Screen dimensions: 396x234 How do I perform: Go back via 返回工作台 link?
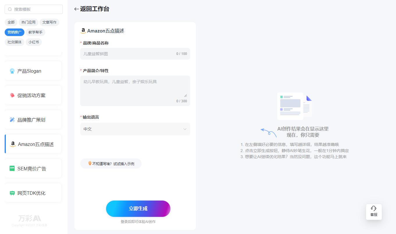92,9
